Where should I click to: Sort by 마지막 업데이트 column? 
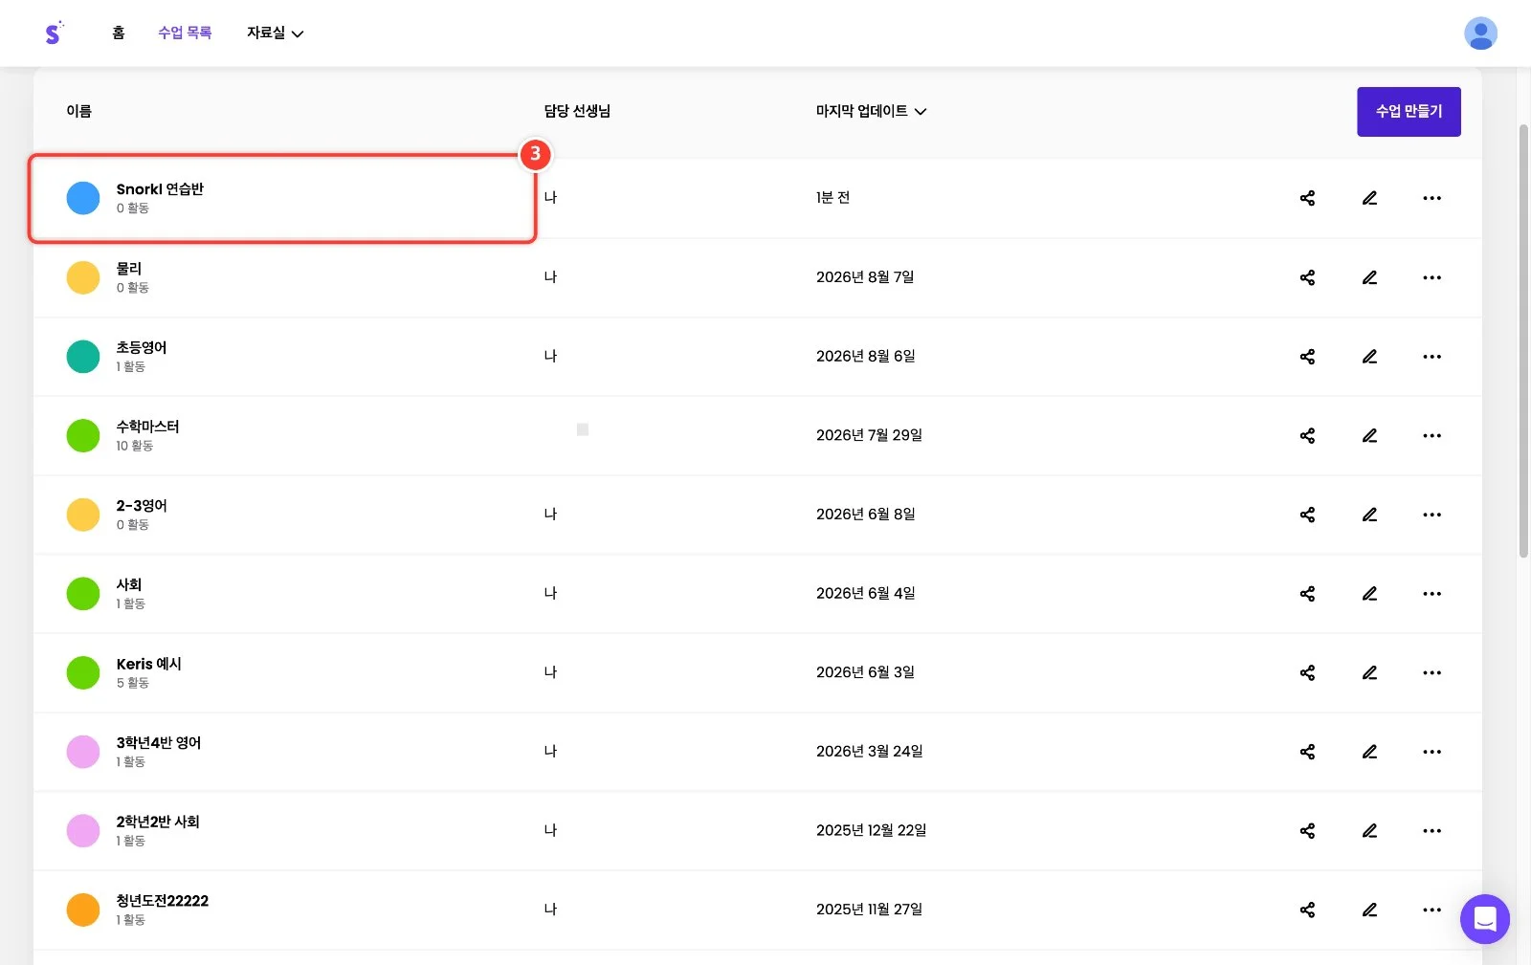pyautogui.click(x=871, y=111)
